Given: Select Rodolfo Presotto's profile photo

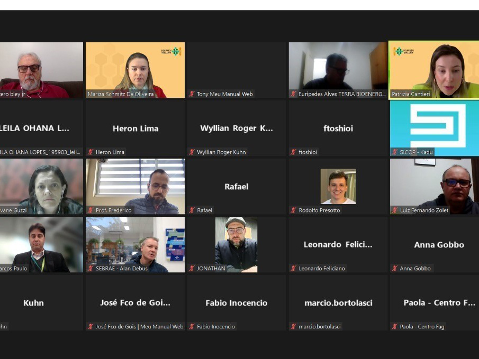Looking at the screenshot, I should pyautogui.click(x=338, y=187).
